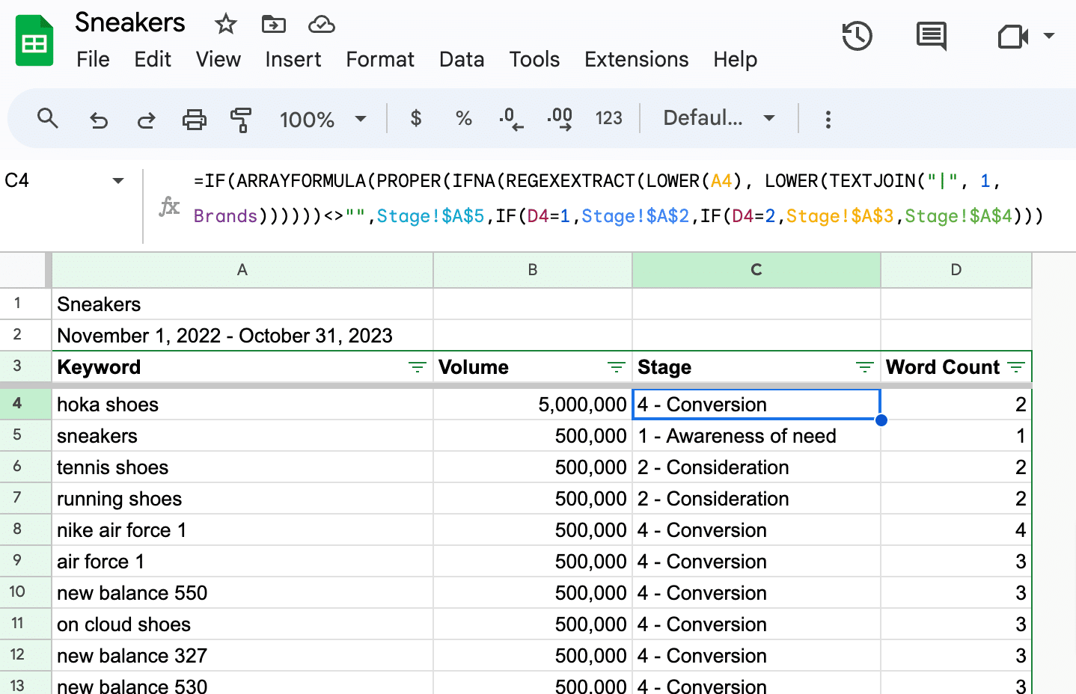The height and width of the screenshot is (694, 1076).
Task: Open the Edit menu
Action: (153, 60)
